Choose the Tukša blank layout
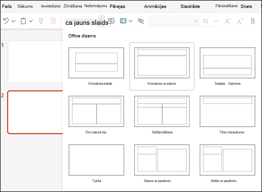Image resolution: width=262 pixels, height=192 pixels. [96, 164]
